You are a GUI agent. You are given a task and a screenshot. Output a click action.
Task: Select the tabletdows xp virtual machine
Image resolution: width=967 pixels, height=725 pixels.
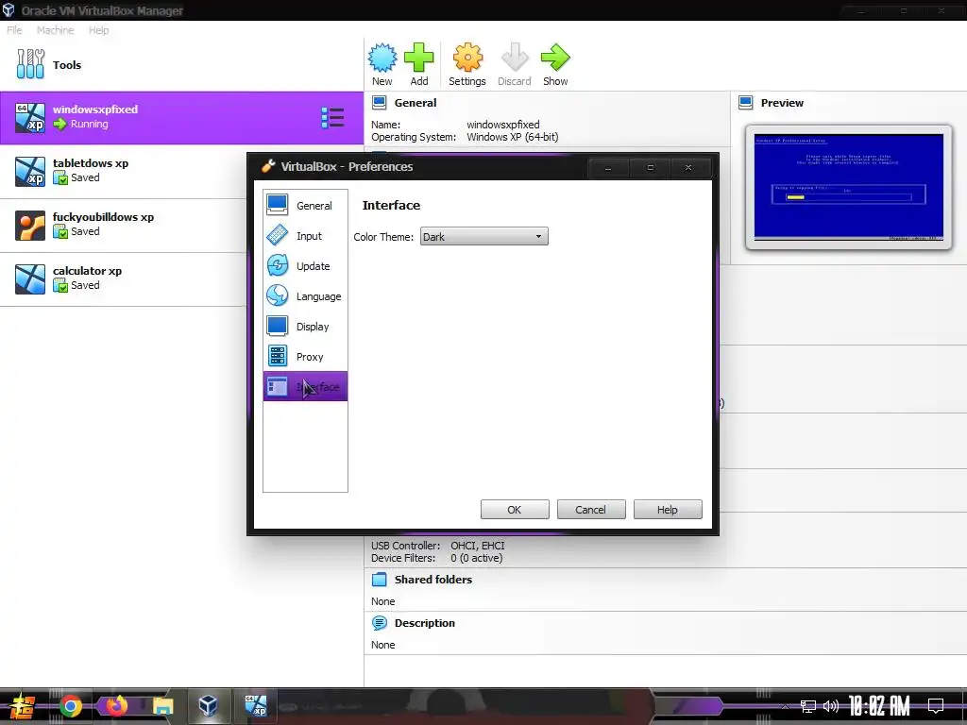pos(124,172)
